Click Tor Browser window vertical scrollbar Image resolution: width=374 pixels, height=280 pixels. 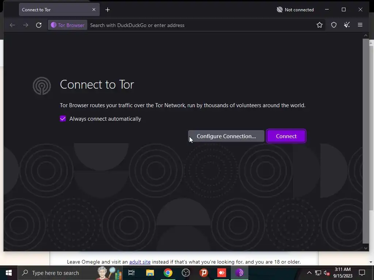366,141
